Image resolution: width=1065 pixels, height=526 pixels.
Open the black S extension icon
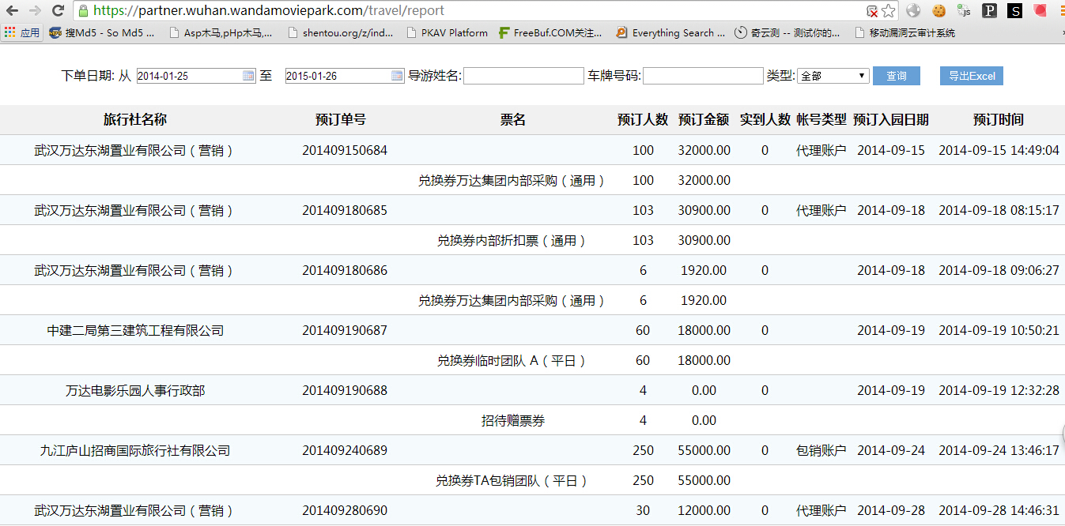pos(1014,11)
